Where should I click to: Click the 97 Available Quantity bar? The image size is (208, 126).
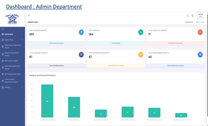(x=128, y=112)
